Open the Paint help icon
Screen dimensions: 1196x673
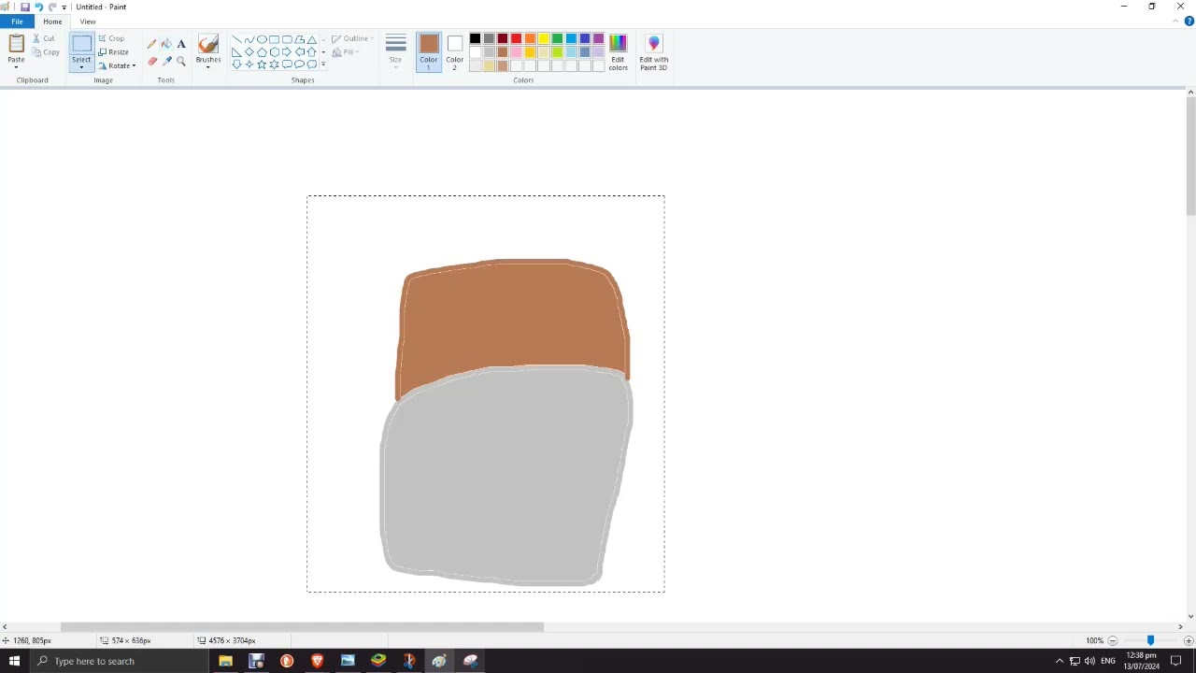(x=1189, y=21)
